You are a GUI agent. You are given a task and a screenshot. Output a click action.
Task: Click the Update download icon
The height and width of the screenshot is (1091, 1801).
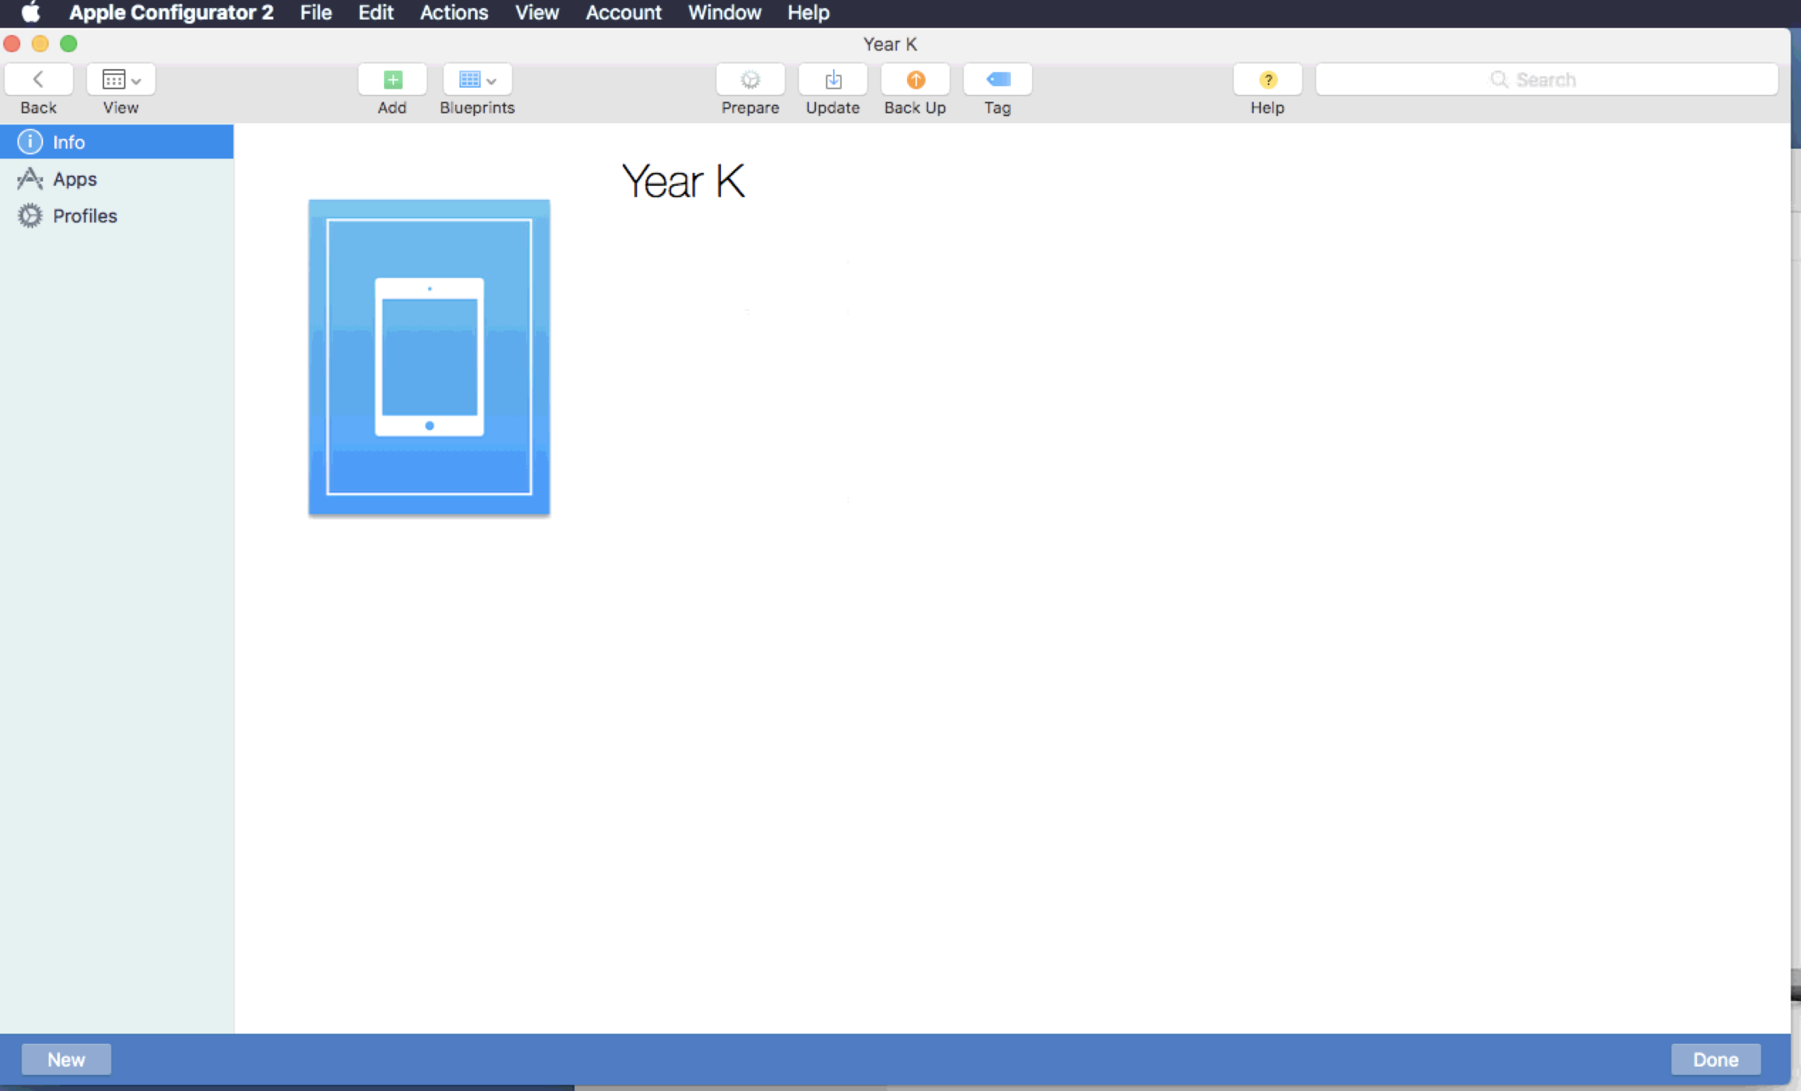tap(832, 80)
